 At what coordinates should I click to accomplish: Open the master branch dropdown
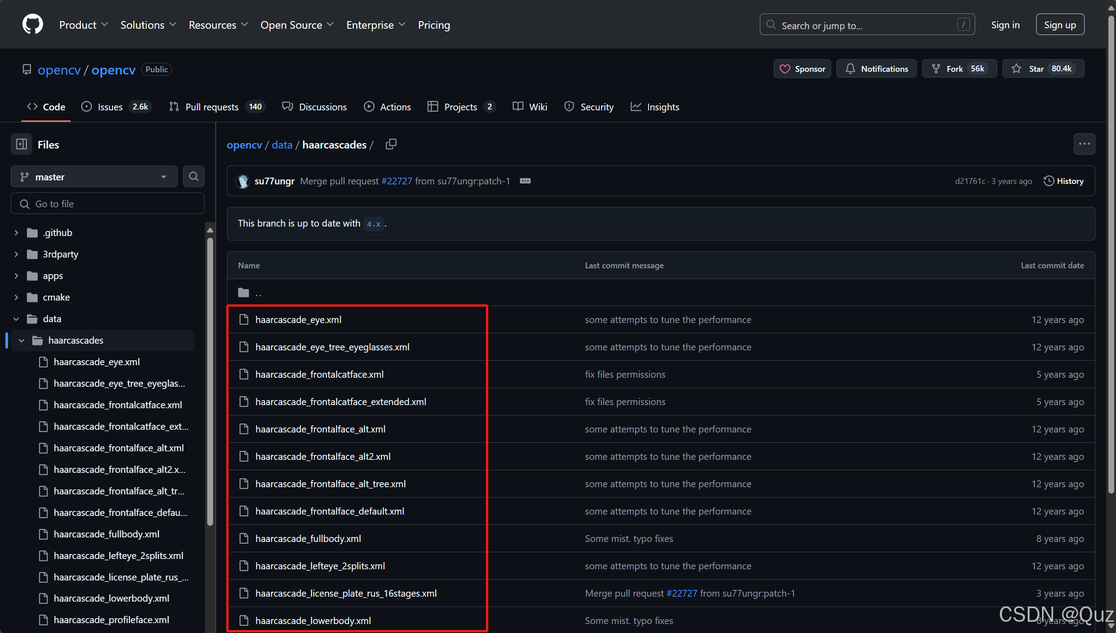click(94, 177)
